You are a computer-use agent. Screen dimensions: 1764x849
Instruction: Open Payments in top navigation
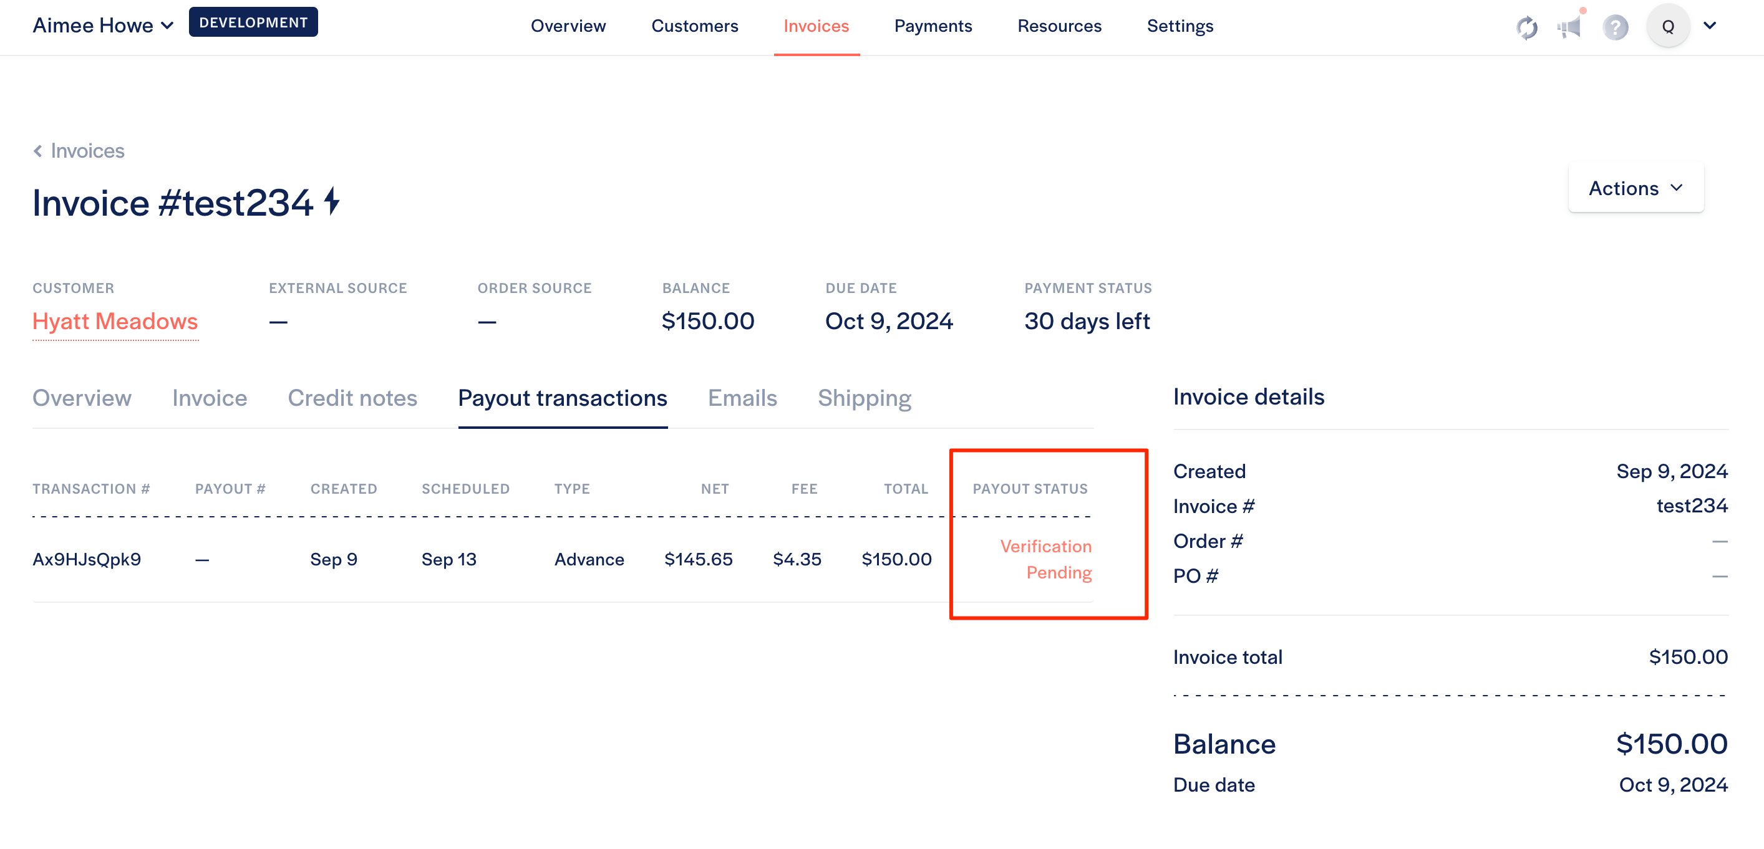[x=933, y=26]
